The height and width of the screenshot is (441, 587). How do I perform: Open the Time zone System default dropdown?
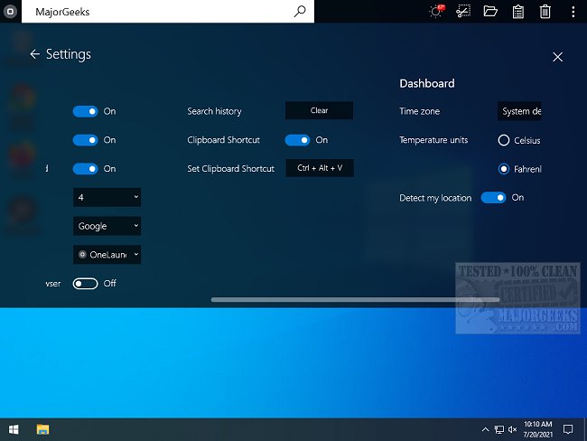519,111
